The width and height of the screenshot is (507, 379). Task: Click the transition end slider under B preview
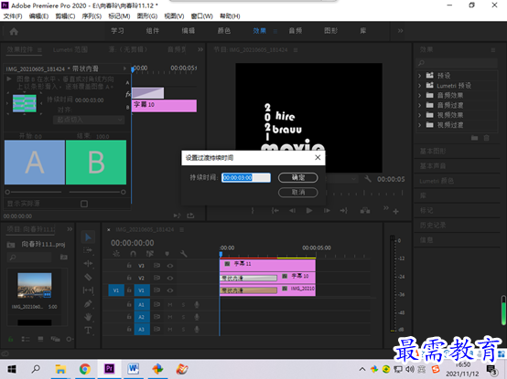[124, 192]
